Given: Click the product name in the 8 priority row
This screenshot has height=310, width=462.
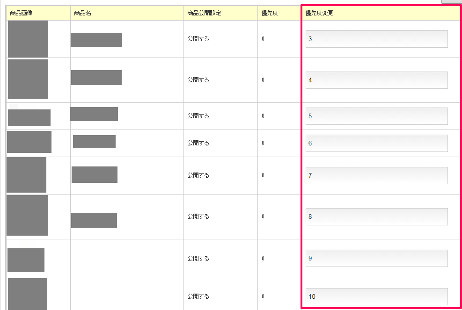Looking at the screenshot, I should coord(94,220).
